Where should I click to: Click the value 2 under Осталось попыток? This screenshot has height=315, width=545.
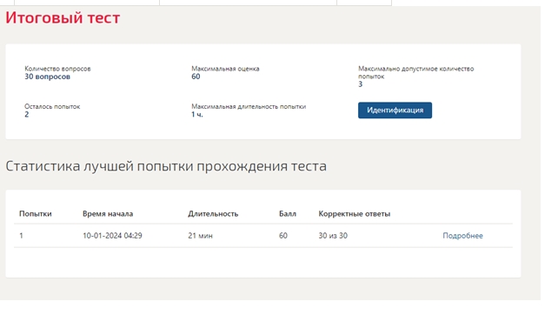27,115
